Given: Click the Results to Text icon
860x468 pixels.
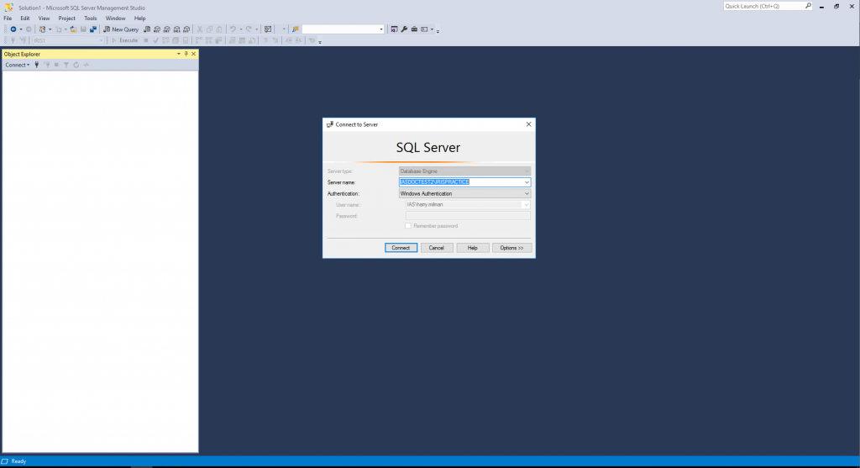Looking at the screenshot, I should [x=232, y=40].
